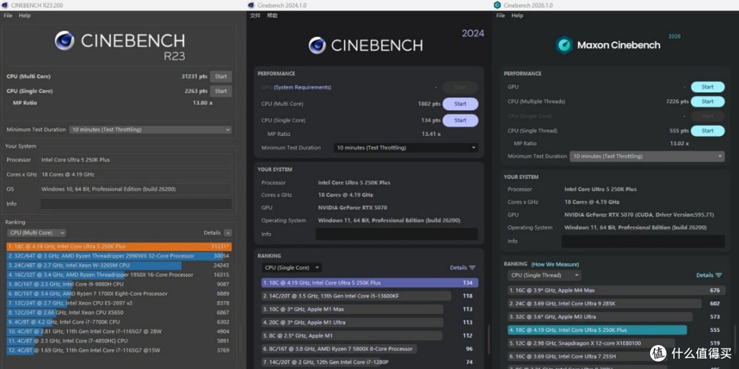
Task: Select Apple M4 Max ranking row
Action: 616,290
